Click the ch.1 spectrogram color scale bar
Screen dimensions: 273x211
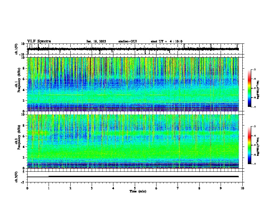point(250,88)
